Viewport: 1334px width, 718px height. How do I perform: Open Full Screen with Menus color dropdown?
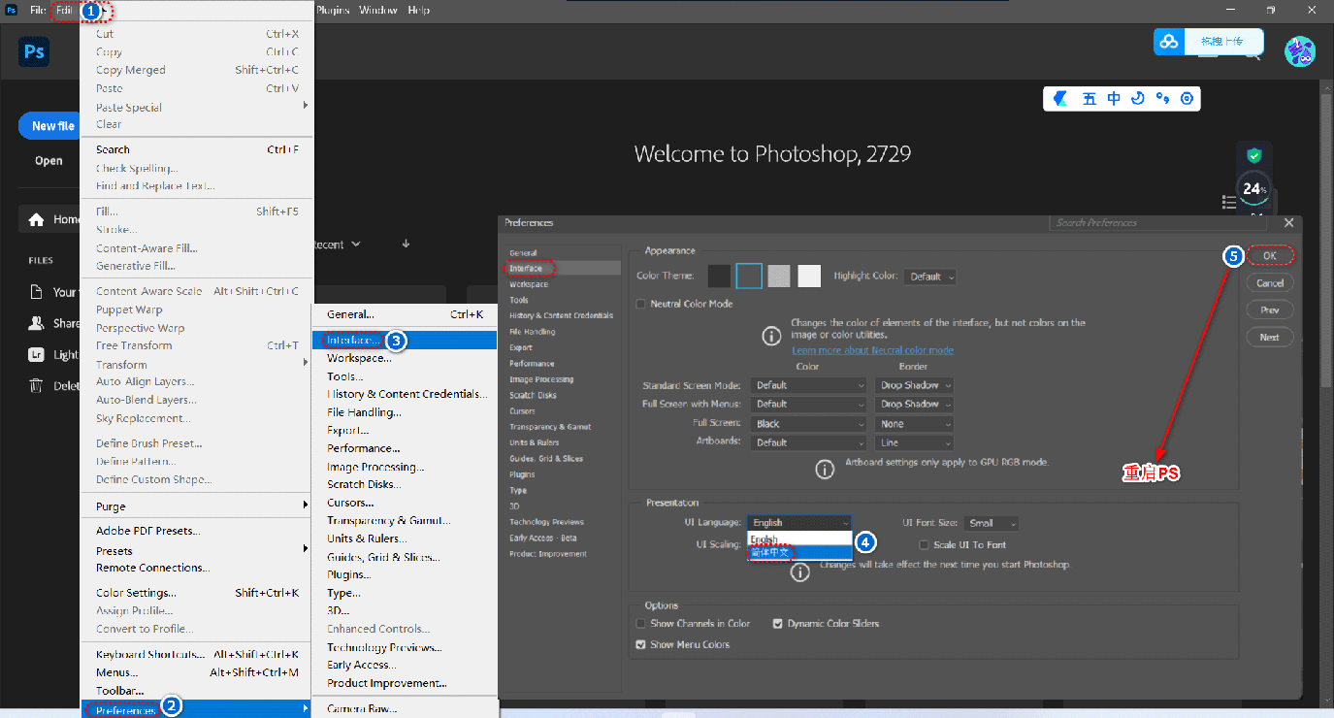[809, 404]
